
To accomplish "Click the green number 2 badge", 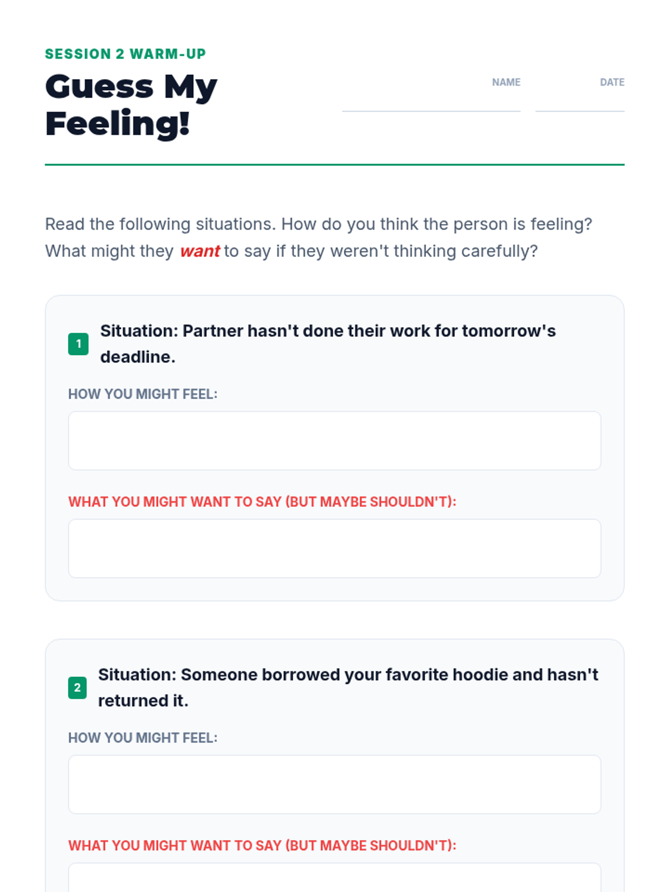I will [x=77, y=687].
